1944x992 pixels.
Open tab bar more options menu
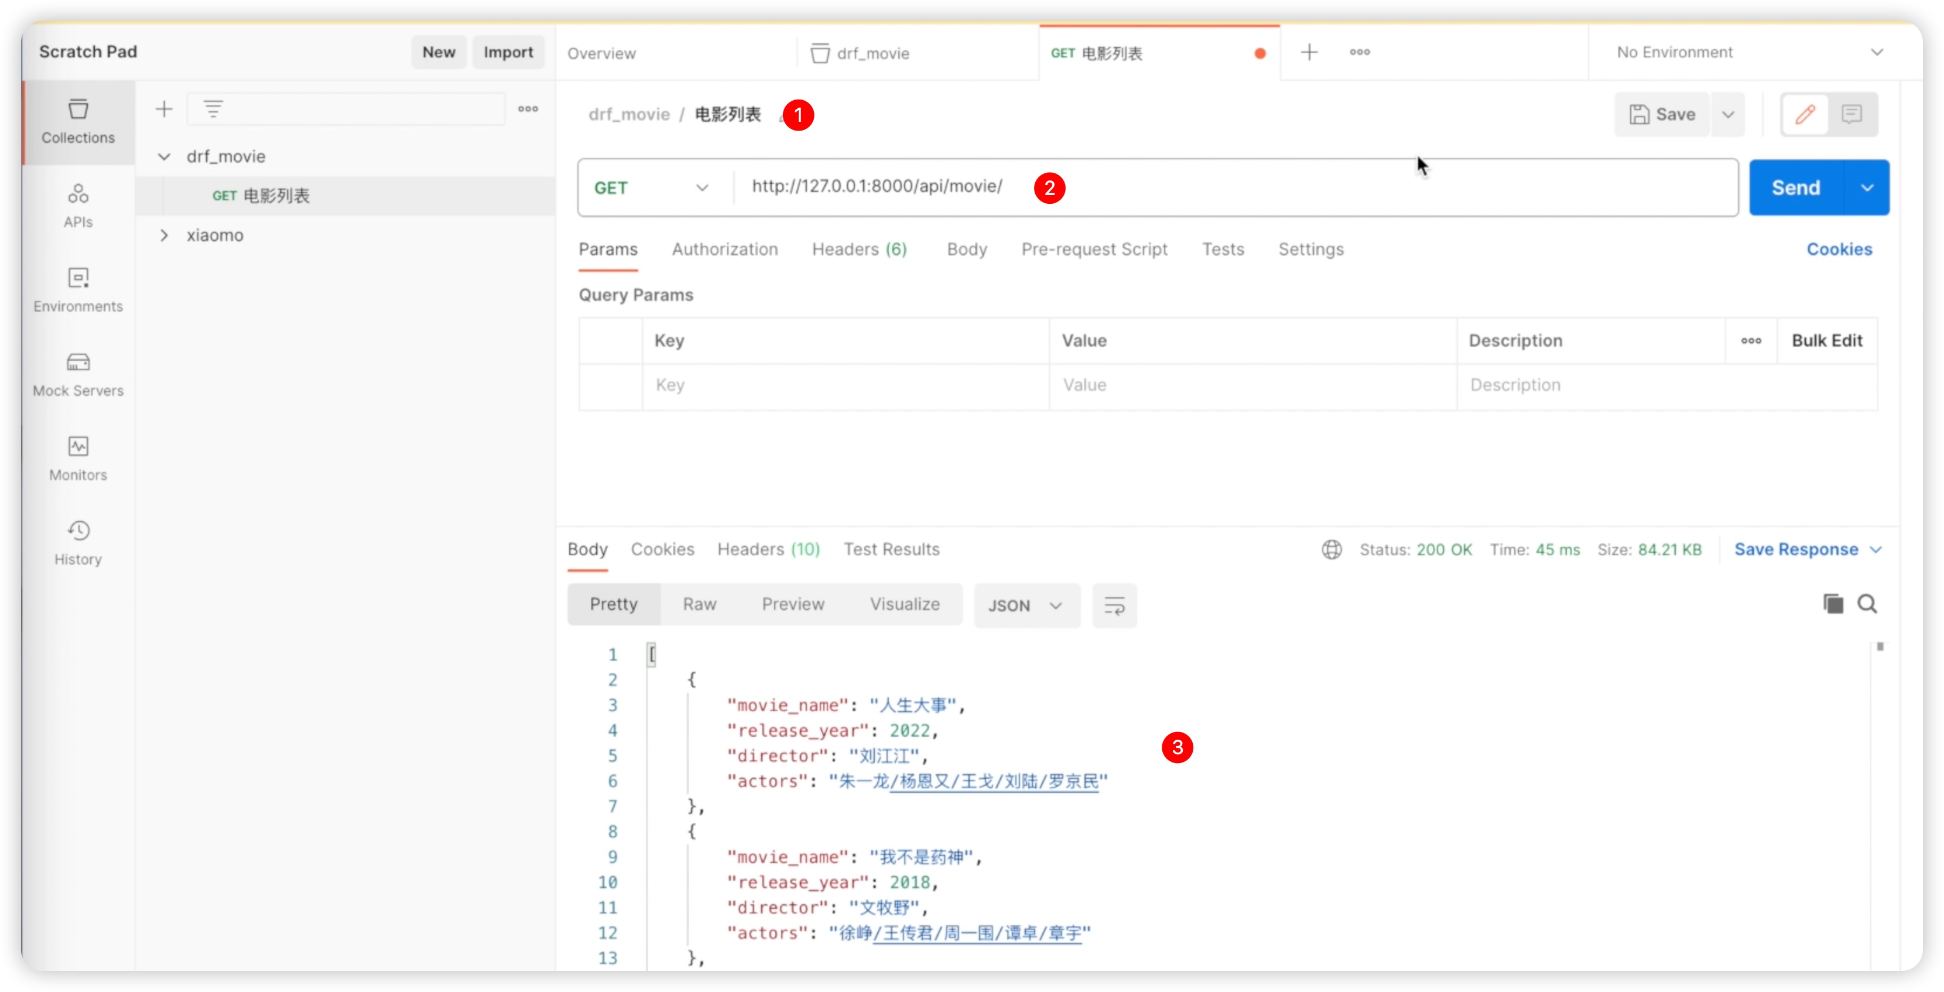point(1360,52)
